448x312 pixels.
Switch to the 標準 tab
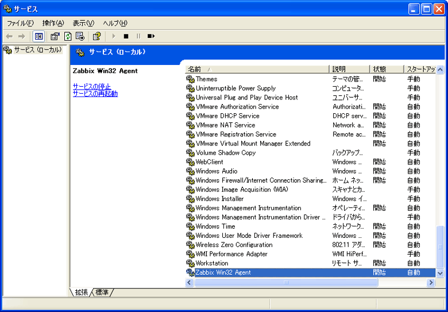pos(102,292)
